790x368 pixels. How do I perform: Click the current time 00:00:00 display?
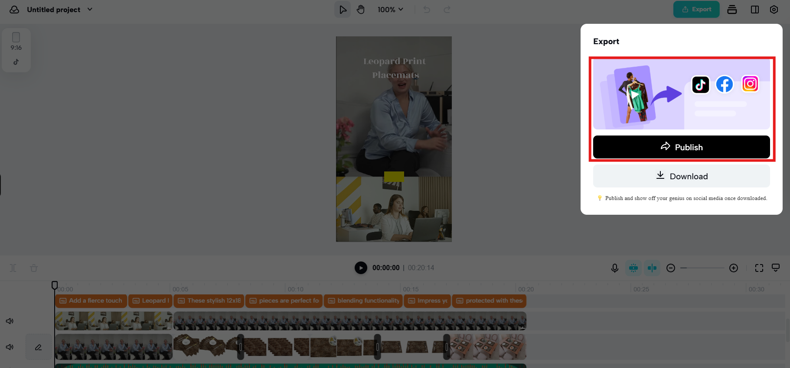386,268
